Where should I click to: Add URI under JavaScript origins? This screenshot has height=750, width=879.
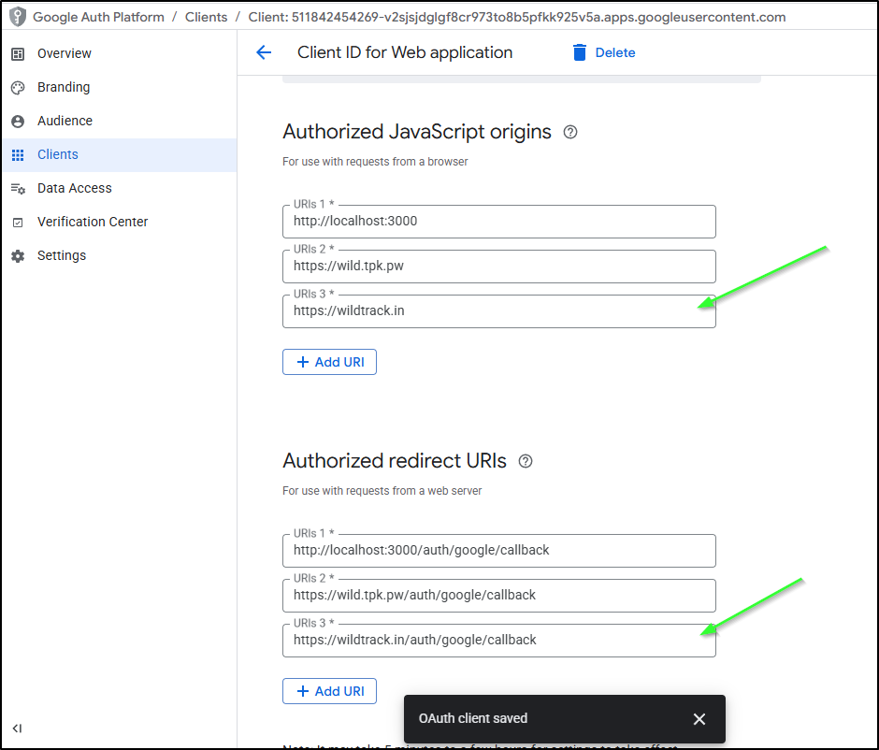329,362
